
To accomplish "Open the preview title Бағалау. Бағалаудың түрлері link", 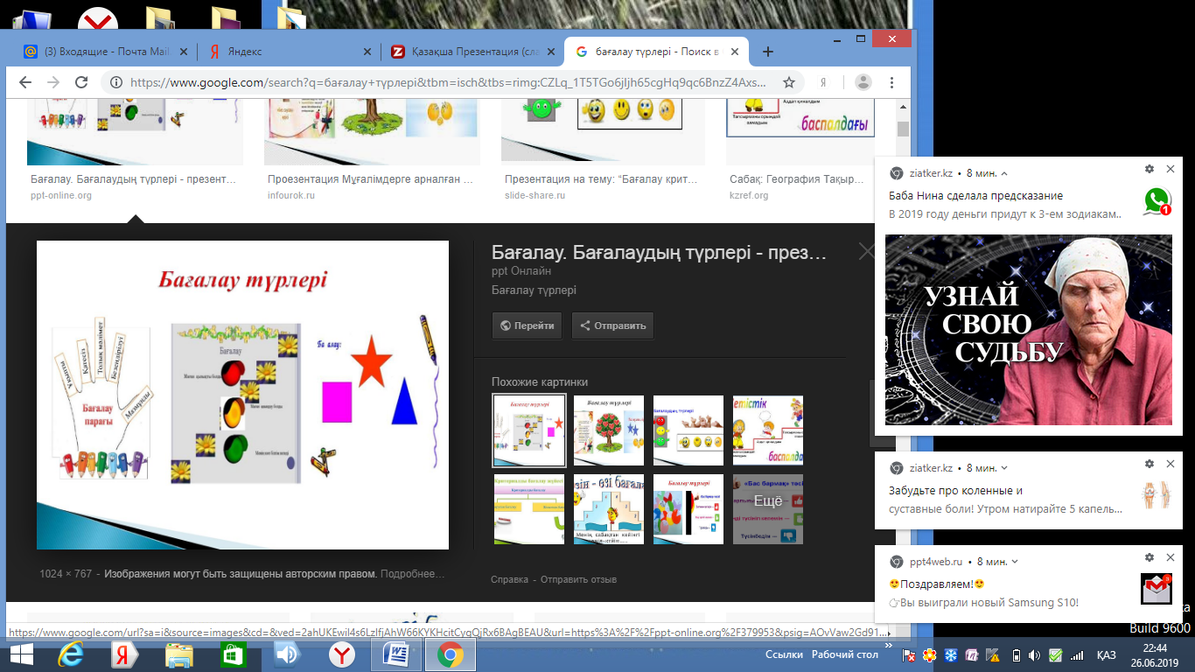I will click(x=659, y=254).
